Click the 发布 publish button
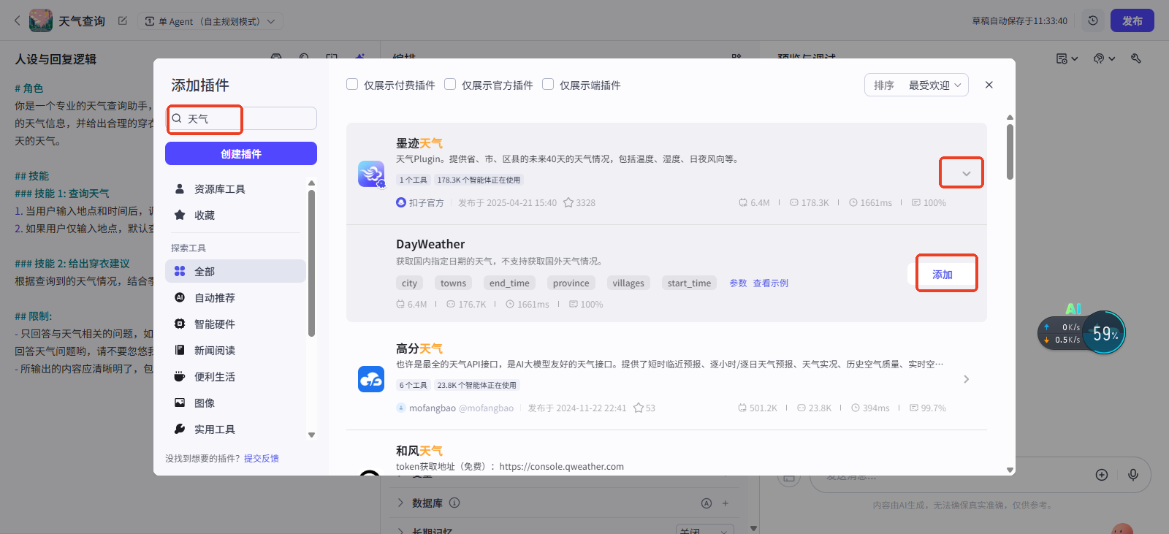Screen dimensions: 1169x534 click(x=1132, y=20)
